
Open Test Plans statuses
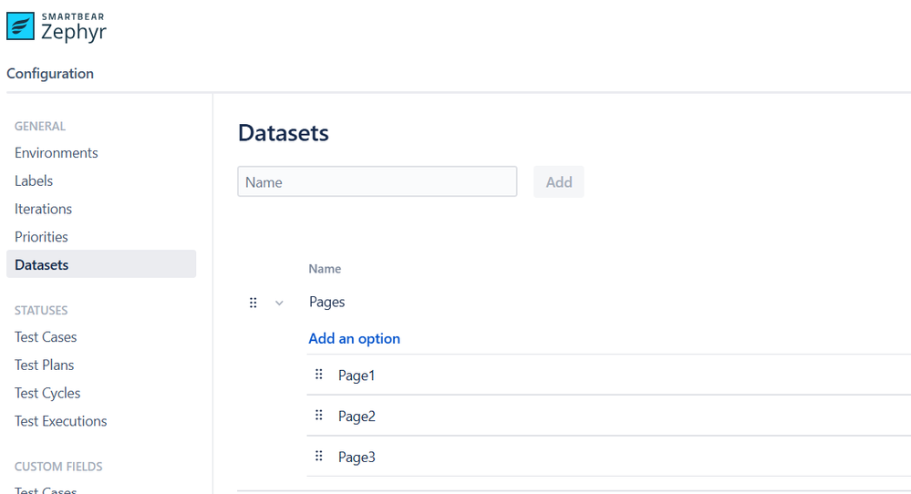click(44, 365)
